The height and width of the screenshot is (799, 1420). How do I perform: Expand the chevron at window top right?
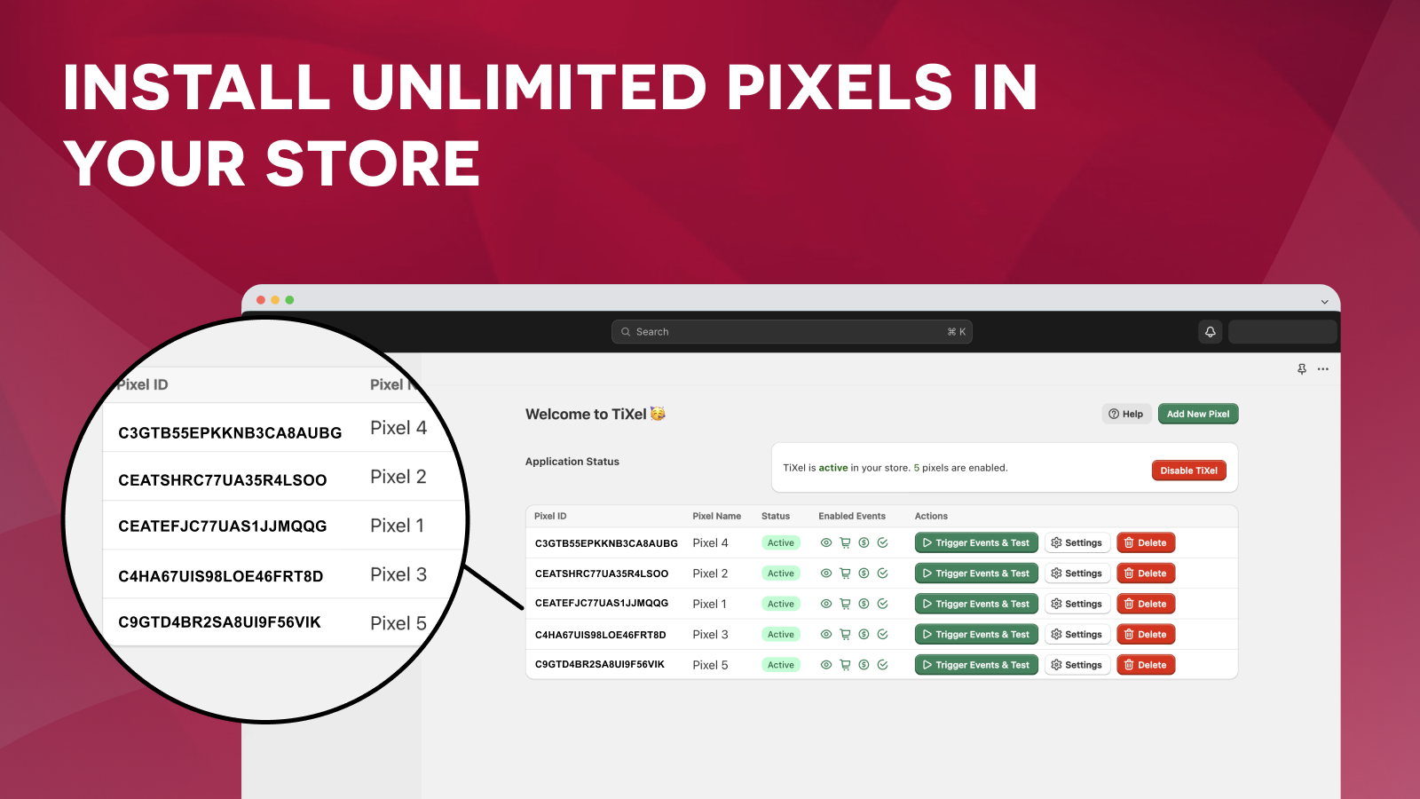point(1324,302)
